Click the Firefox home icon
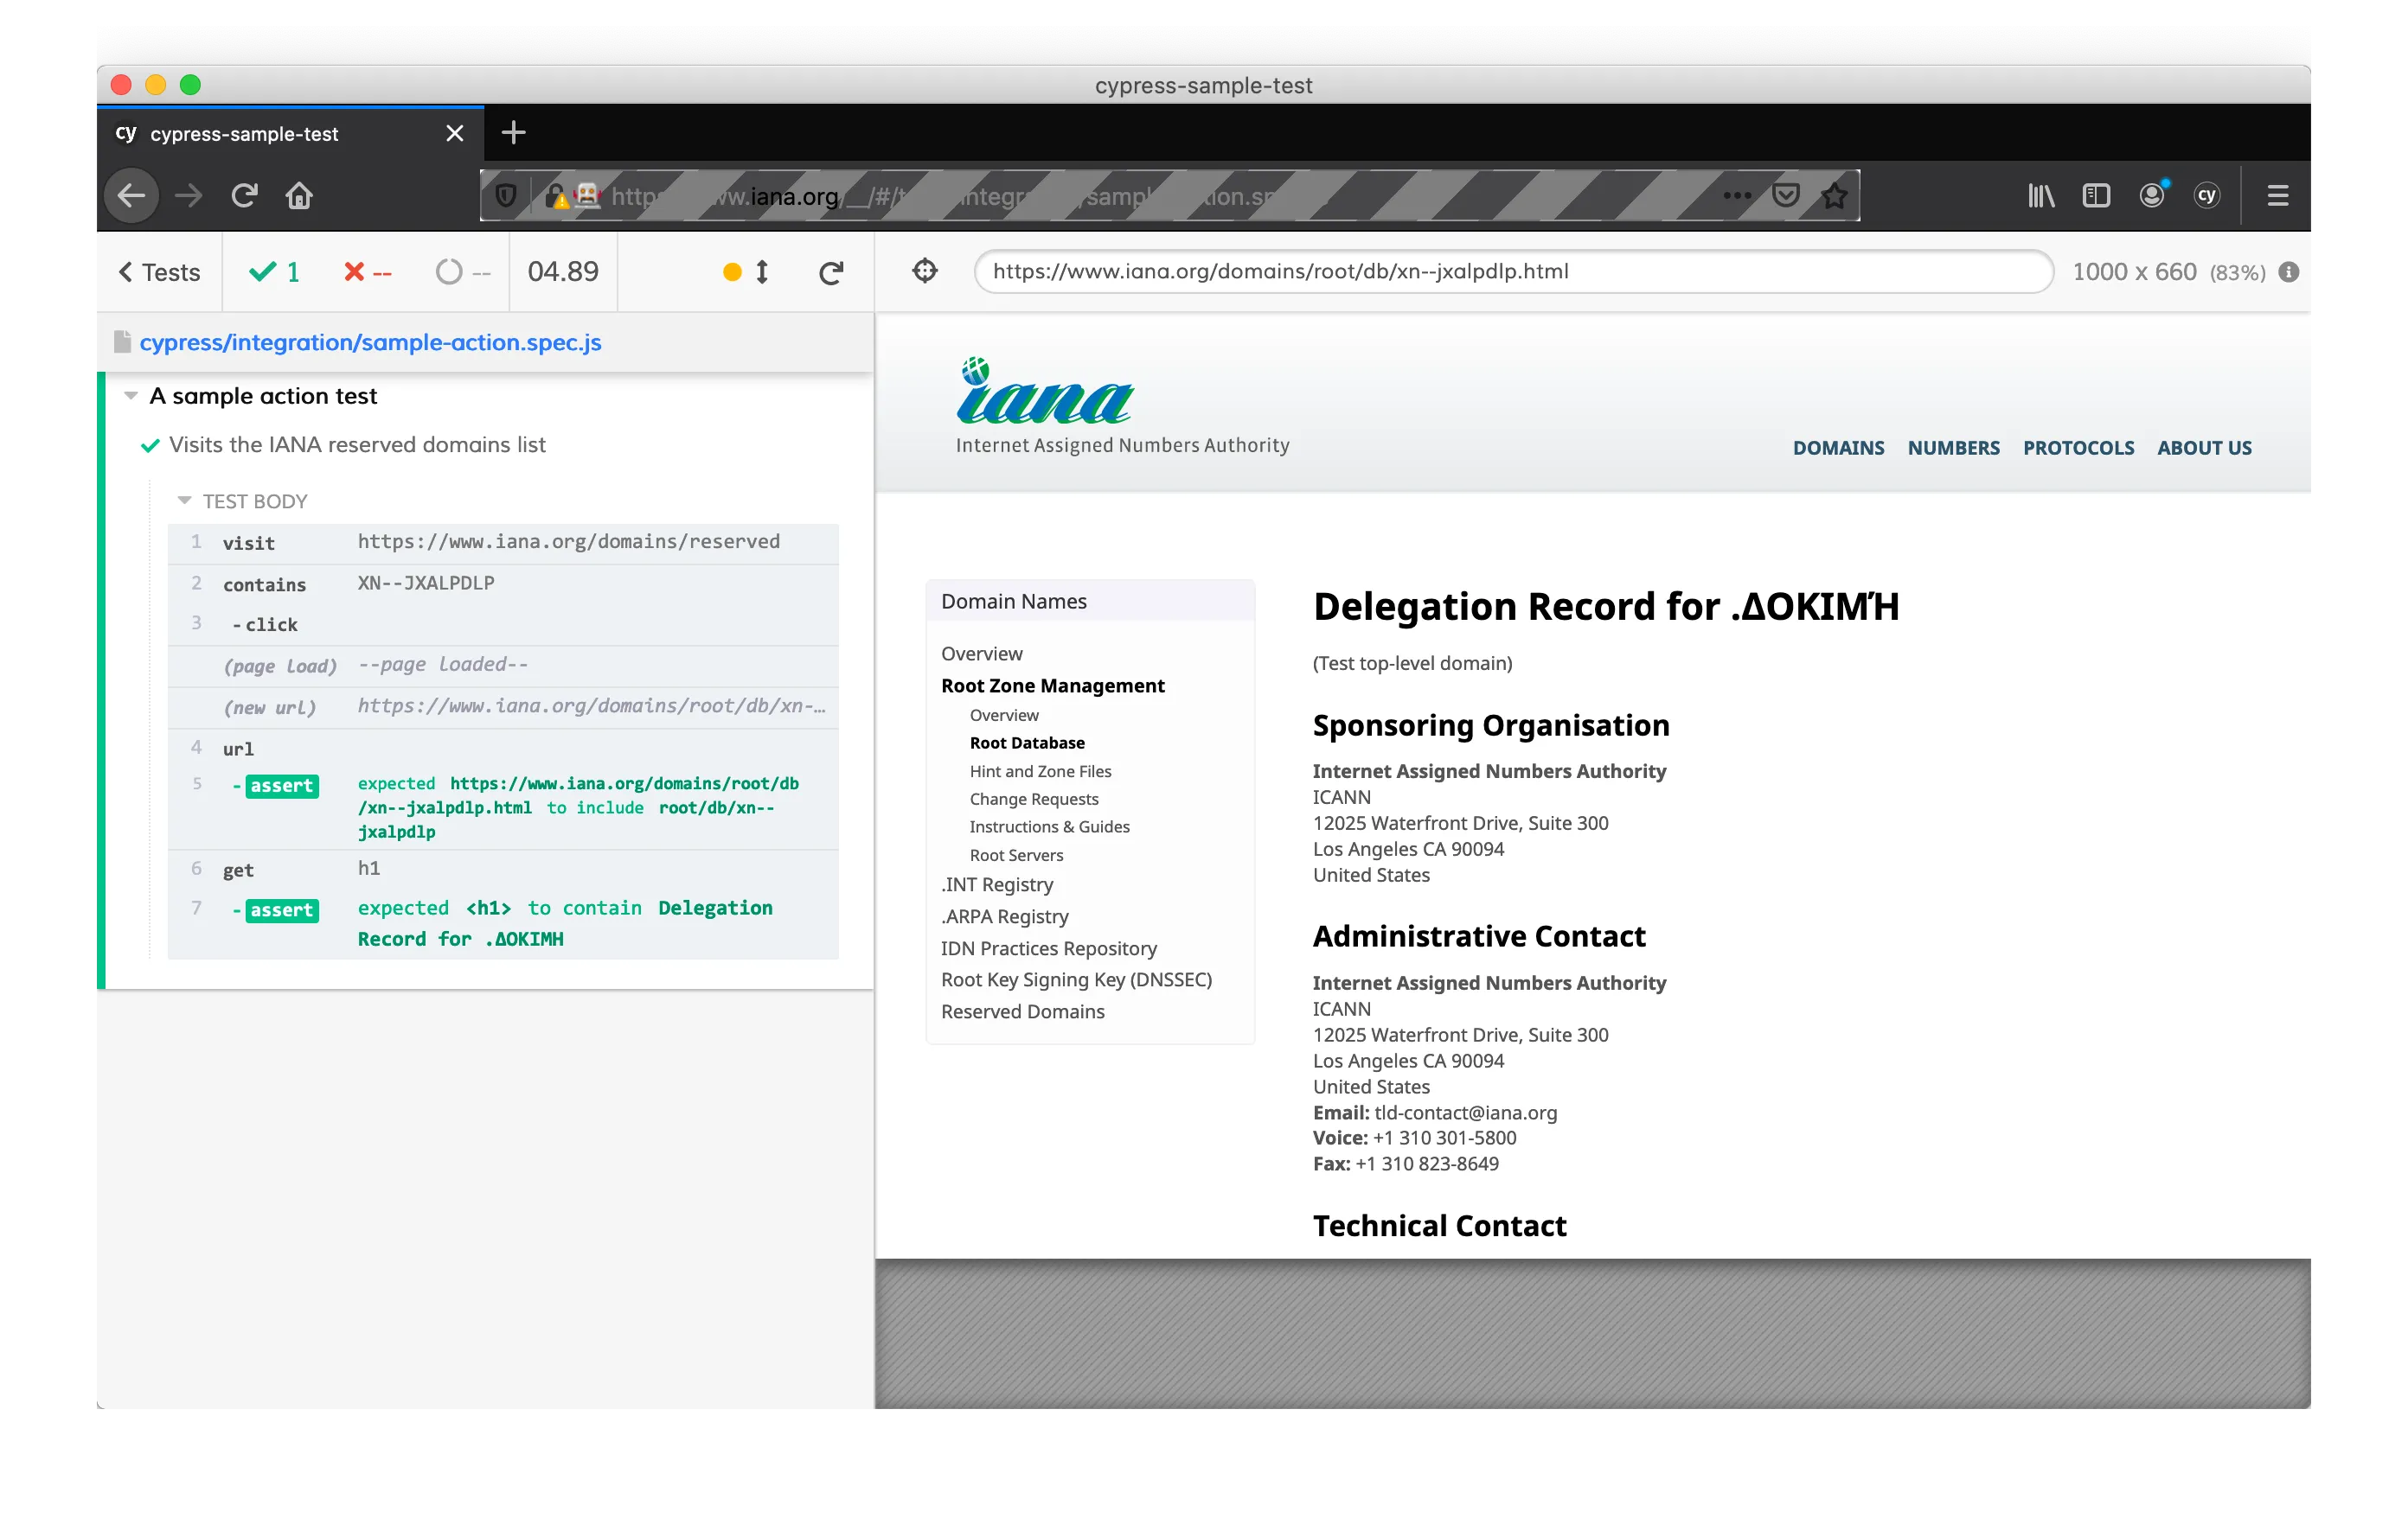Image resolution: width=2408 pixels, height=1537 pixels. click(299, 195)
